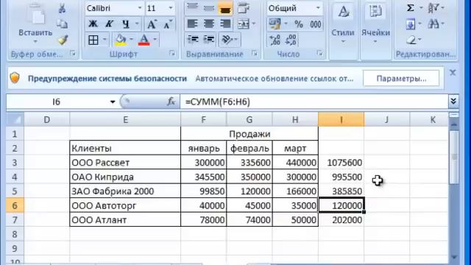Open the Calibri font name dropdown
The width and height of the screenshot is (471, 265).
pyautogui.click(x=140, y=8)
